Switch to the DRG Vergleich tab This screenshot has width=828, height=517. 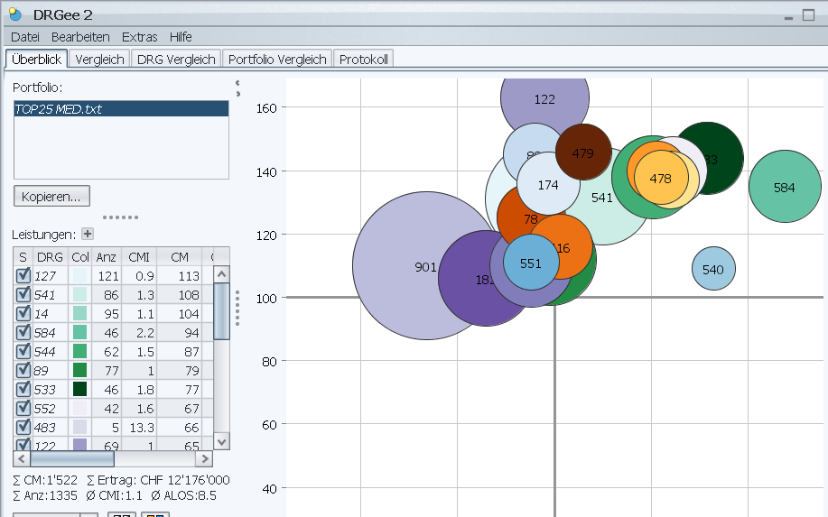(176, 59)
